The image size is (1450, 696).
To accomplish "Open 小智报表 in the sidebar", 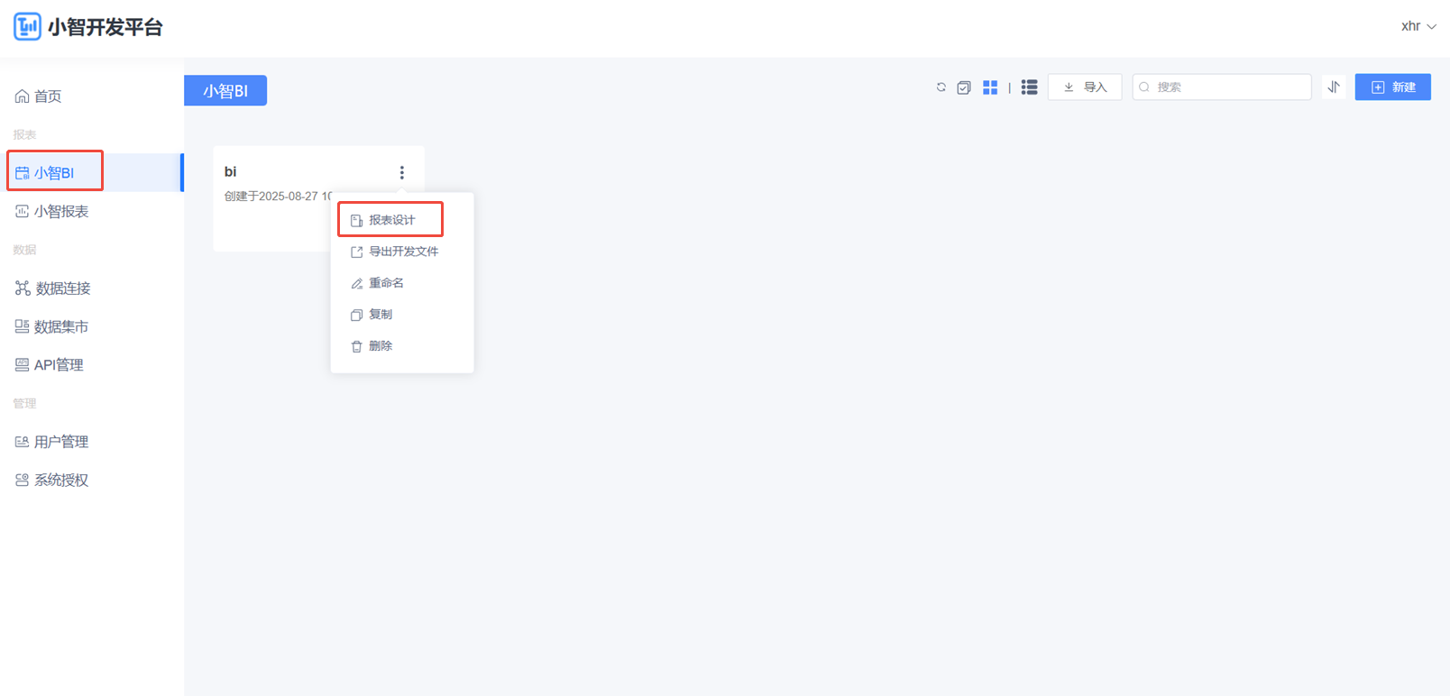I will tap(60, 212).
